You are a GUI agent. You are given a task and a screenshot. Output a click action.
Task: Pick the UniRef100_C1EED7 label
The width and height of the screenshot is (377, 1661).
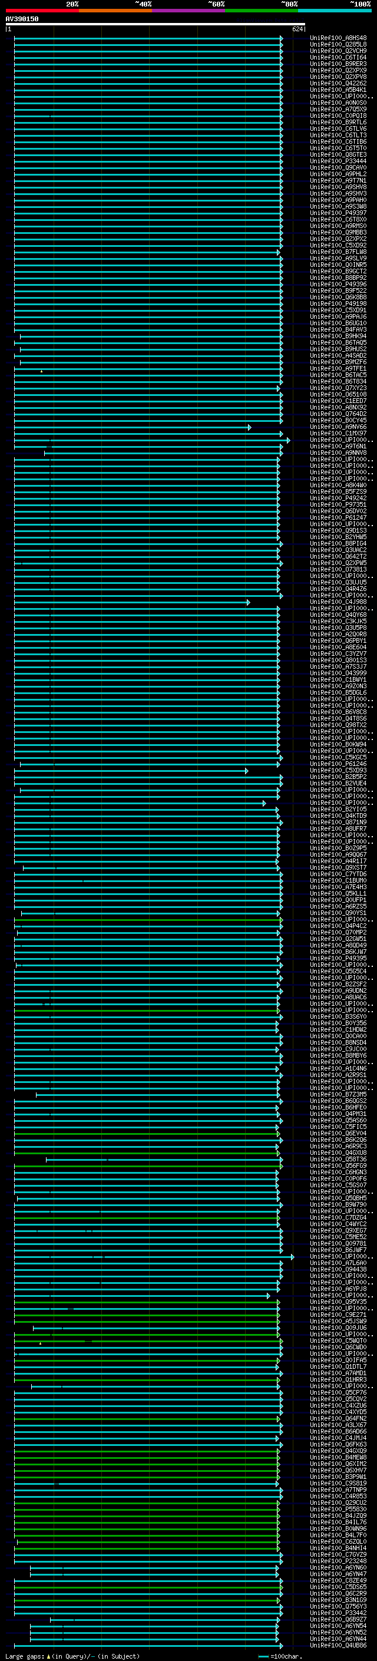338,401
